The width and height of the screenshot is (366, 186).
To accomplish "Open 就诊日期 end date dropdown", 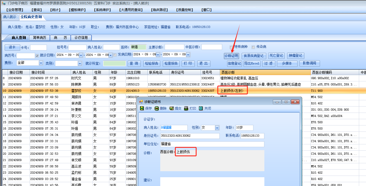I will (111, 55).
